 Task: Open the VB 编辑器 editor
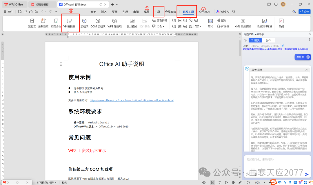point(69,23)
